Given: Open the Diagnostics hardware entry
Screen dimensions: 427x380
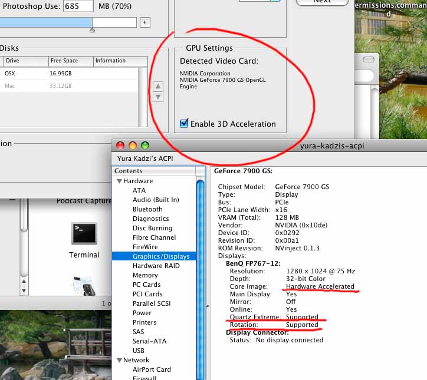Looking at the screenshot, I should pos(150,219).
